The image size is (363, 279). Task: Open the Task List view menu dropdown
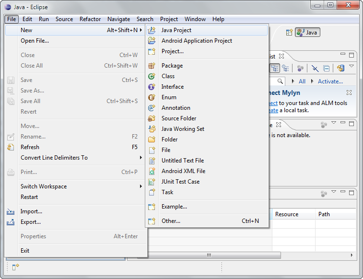tap(351, 66)
